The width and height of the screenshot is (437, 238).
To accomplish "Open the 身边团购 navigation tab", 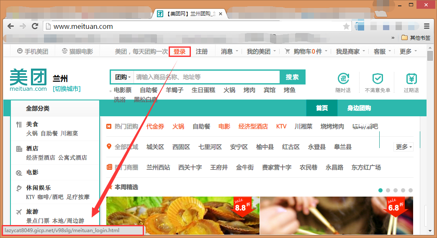I will 359,108.
